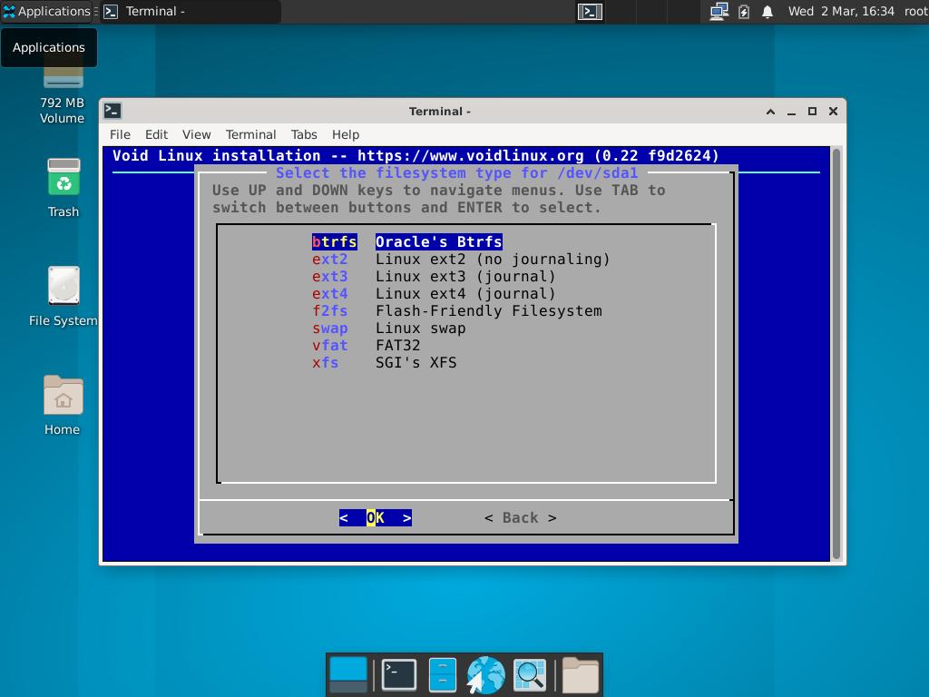Open the Terminal menu

tap(250, 134)
